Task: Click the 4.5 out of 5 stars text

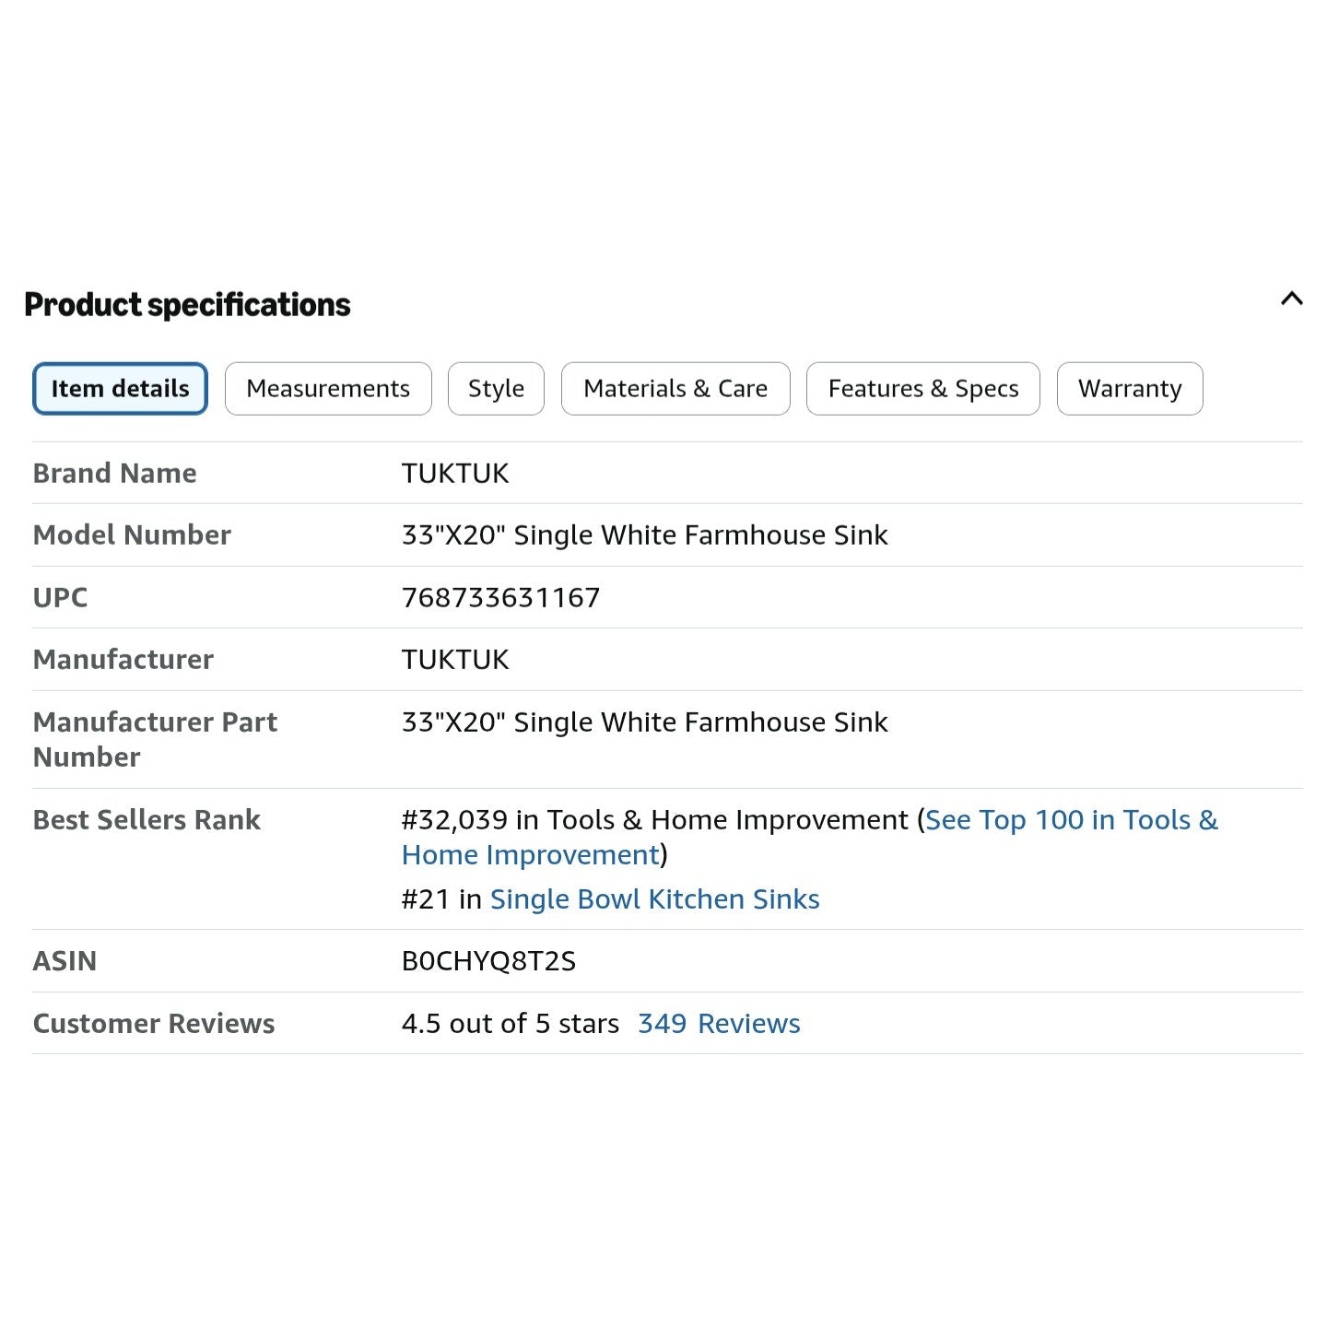Action: [511, 1024]
